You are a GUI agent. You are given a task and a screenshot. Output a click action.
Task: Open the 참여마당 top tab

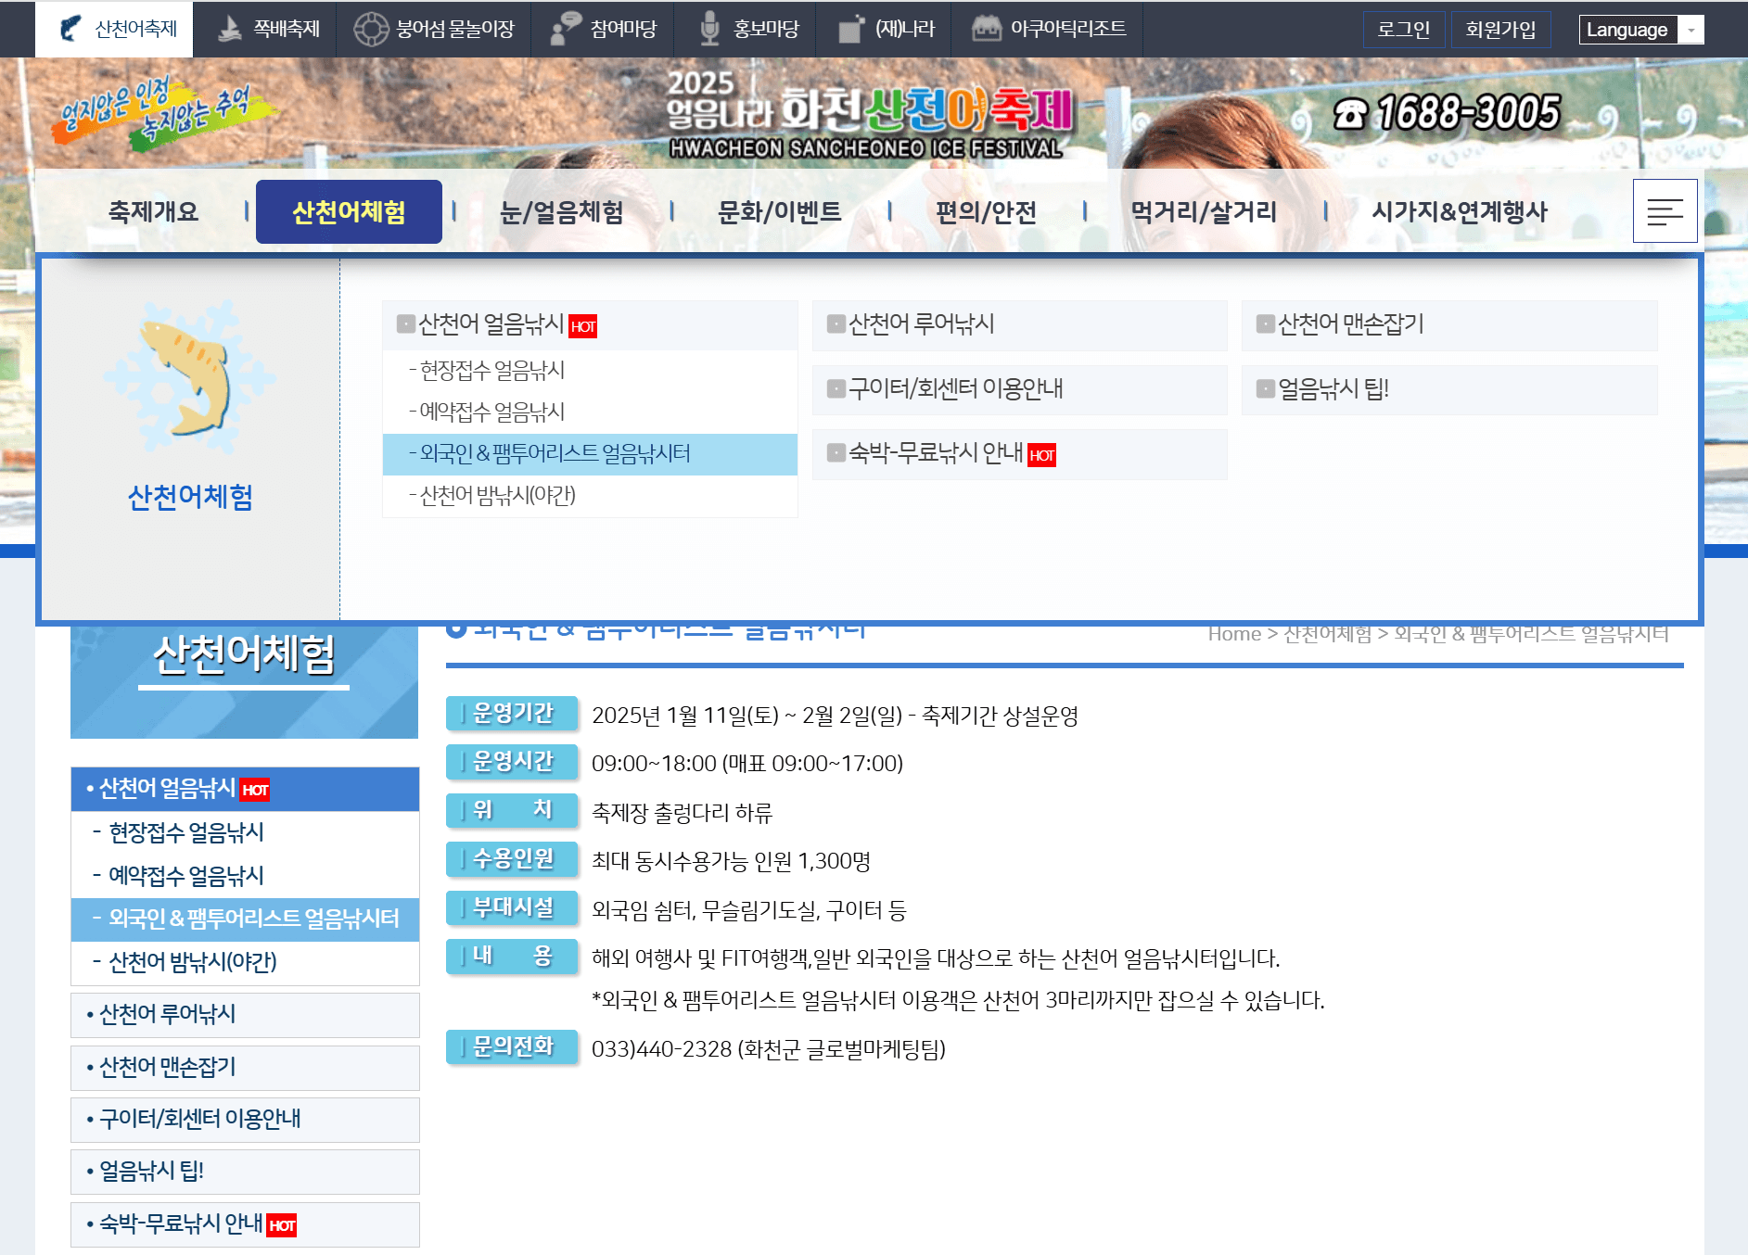[603, 29]
